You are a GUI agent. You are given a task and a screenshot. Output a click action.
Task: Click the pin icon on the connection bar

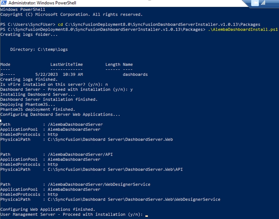tap(255, 3)
